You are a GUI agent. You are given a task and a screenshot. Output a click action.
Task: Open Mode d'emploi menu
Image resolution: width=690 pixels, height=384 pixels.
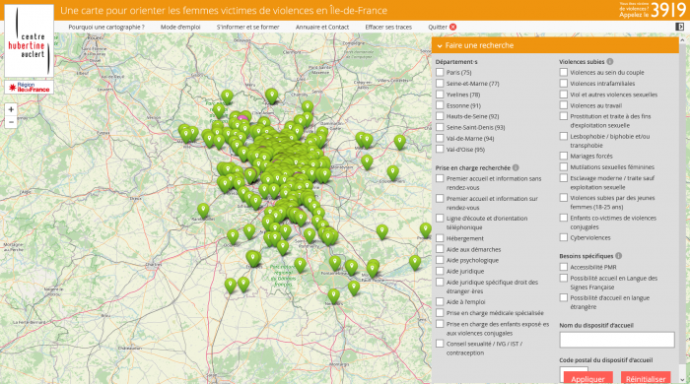(180, 27)
